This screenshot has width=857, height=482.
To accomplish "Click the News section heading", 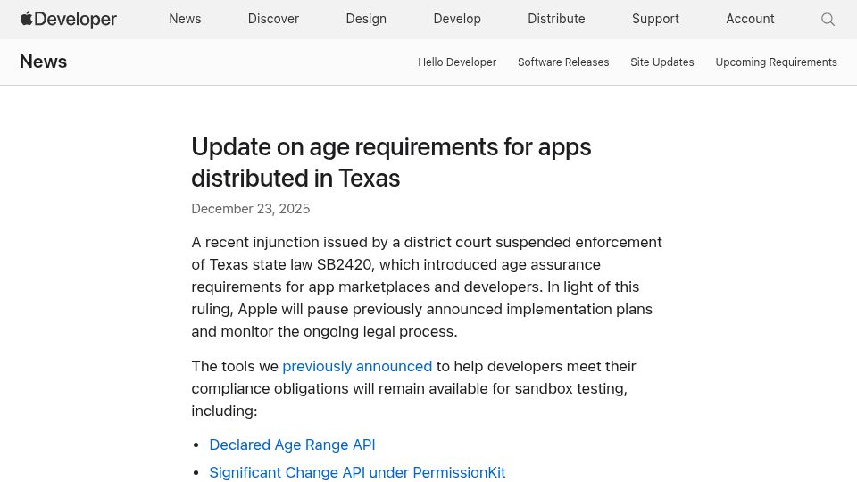I will [x=43, y=62].
